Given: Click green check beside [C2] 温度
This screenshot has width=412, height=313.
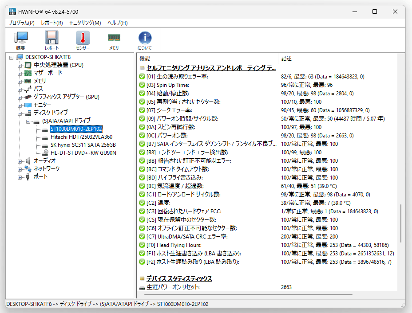Looking at the screenshot, I should pyautogui.click(x=142, y=203).
